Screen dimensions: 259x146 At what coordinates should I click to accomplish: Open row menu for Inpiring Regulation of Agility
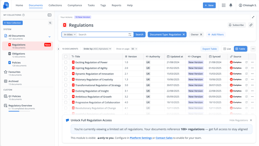252,68
